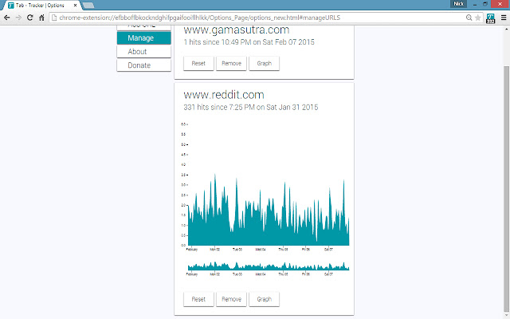Close the Tab Tracker Options tab
Image resolution: width=510 pixels, height=319 pixels.
(x=76, y=6)
